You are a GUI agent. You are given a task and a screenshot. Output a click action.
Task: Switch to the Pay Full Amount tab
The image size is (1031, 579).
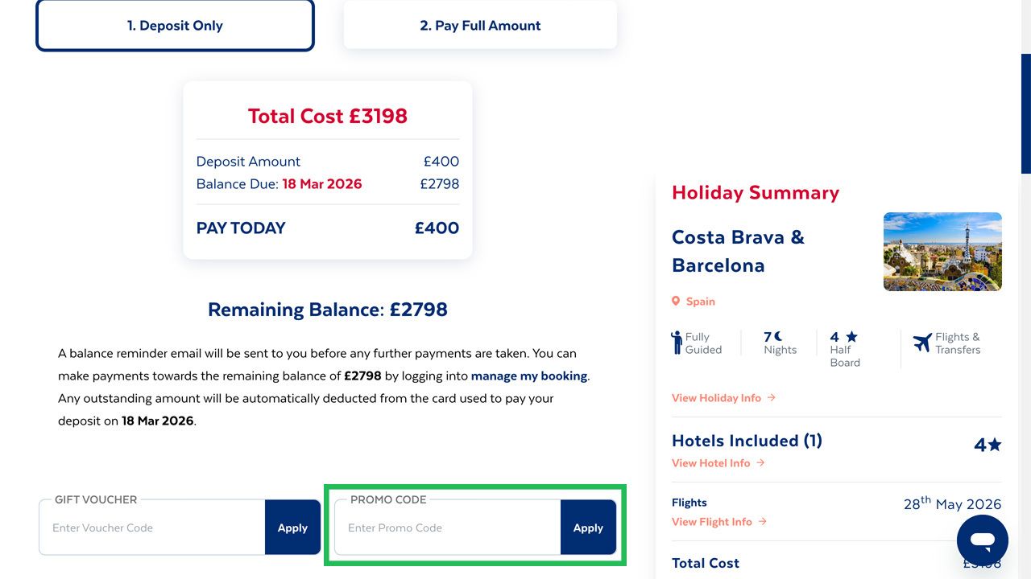point(480,25)
